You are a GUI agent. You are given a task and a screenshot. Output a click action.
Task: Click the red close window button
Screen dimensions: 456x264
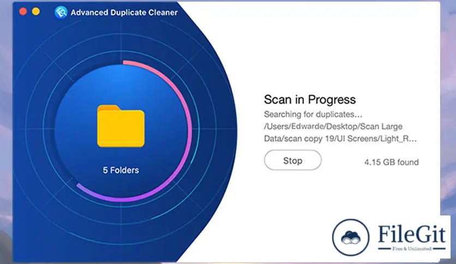(x=23, y=11)
